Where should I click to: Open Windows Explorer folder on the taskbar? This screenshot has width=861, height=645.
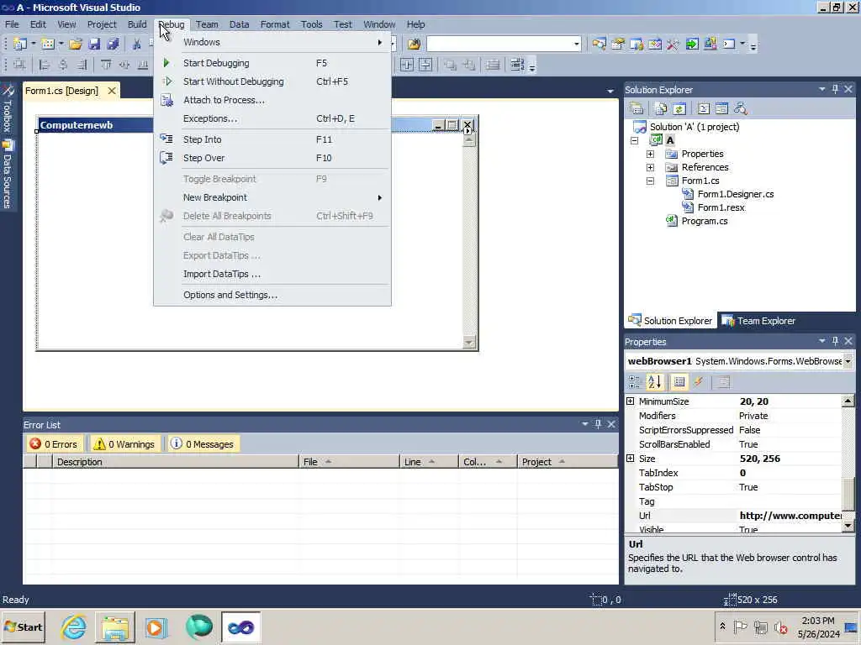(x=115, y=627)
